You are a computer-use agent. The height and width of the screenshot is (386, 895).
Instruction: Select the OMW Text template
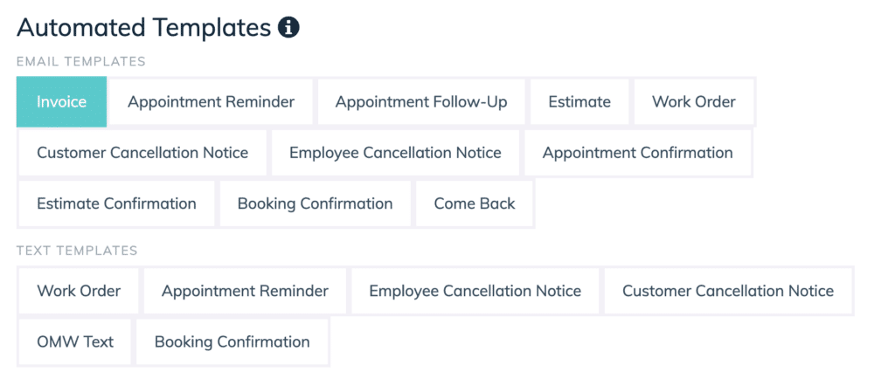pyautogui.click(x=75, y=342)
